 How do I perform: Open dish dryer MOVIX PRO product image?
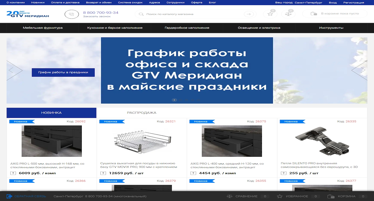[x=142, y=141]
